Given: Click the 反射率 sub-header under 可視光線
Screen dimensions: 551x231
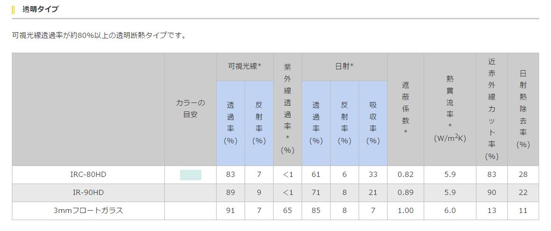Looking at the screenshot, I should [x=259, y=123].
